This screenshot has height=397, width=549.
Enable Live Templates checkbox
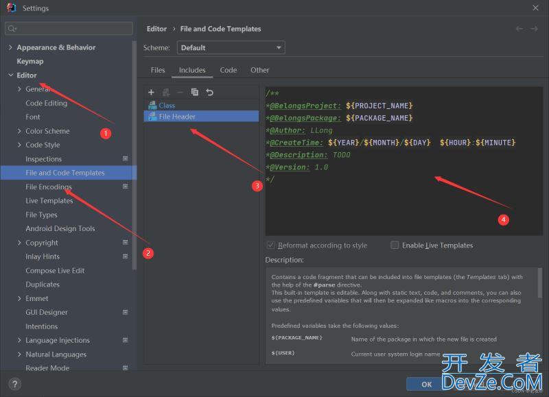[x=395, y=245]
